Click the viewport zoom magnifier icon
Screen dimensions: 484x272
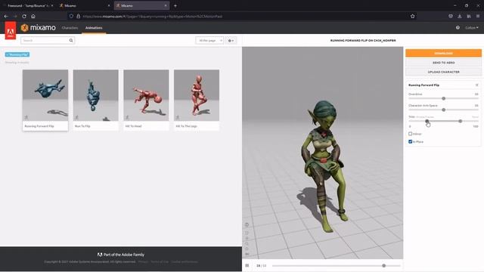click(x=247, y=243)
